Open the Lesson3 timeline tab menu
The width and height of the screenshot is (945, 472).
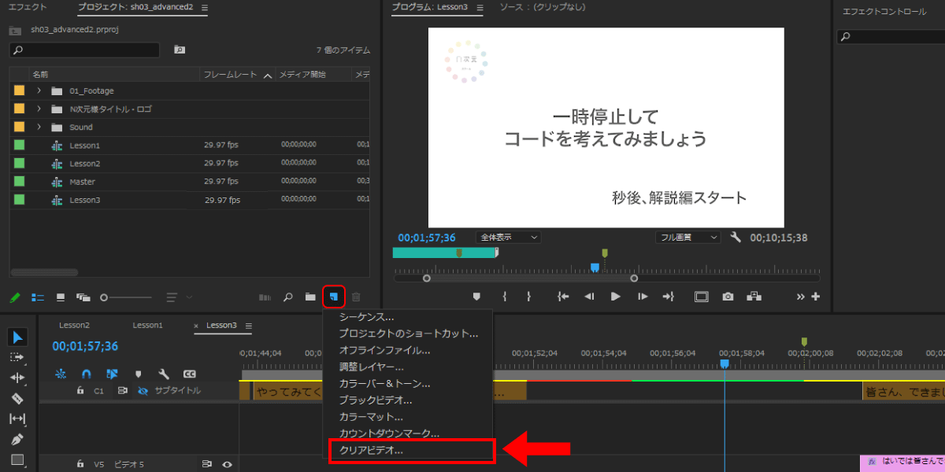click(248, 326)
